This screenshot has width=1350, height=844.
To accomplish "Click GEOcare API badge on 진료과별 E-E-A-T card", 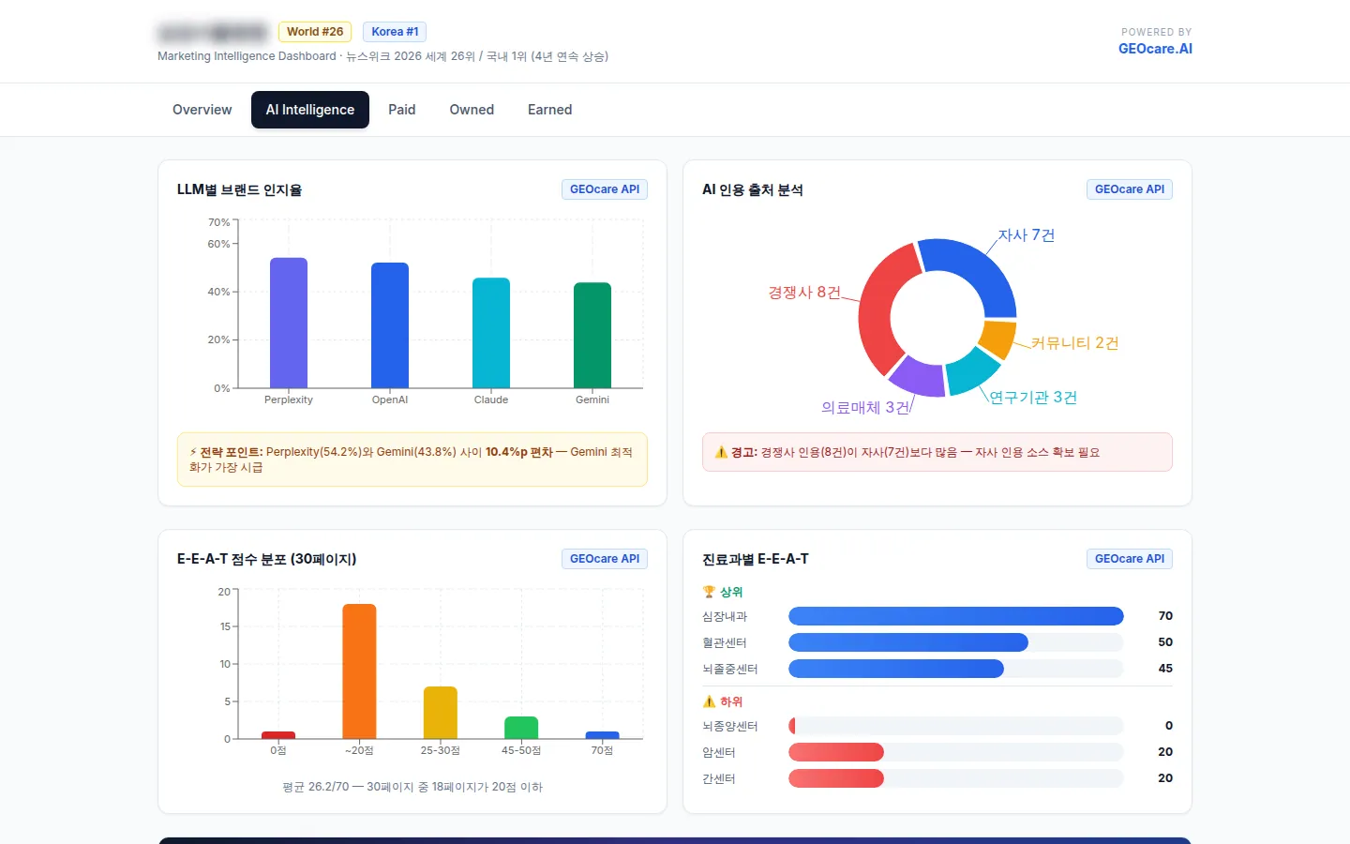I will click(1130, 559).
